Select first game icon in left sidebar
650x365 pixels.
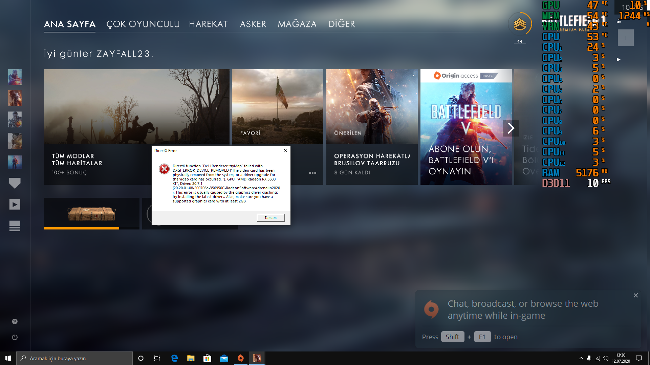pyautogui.click(x=15, y=77)
